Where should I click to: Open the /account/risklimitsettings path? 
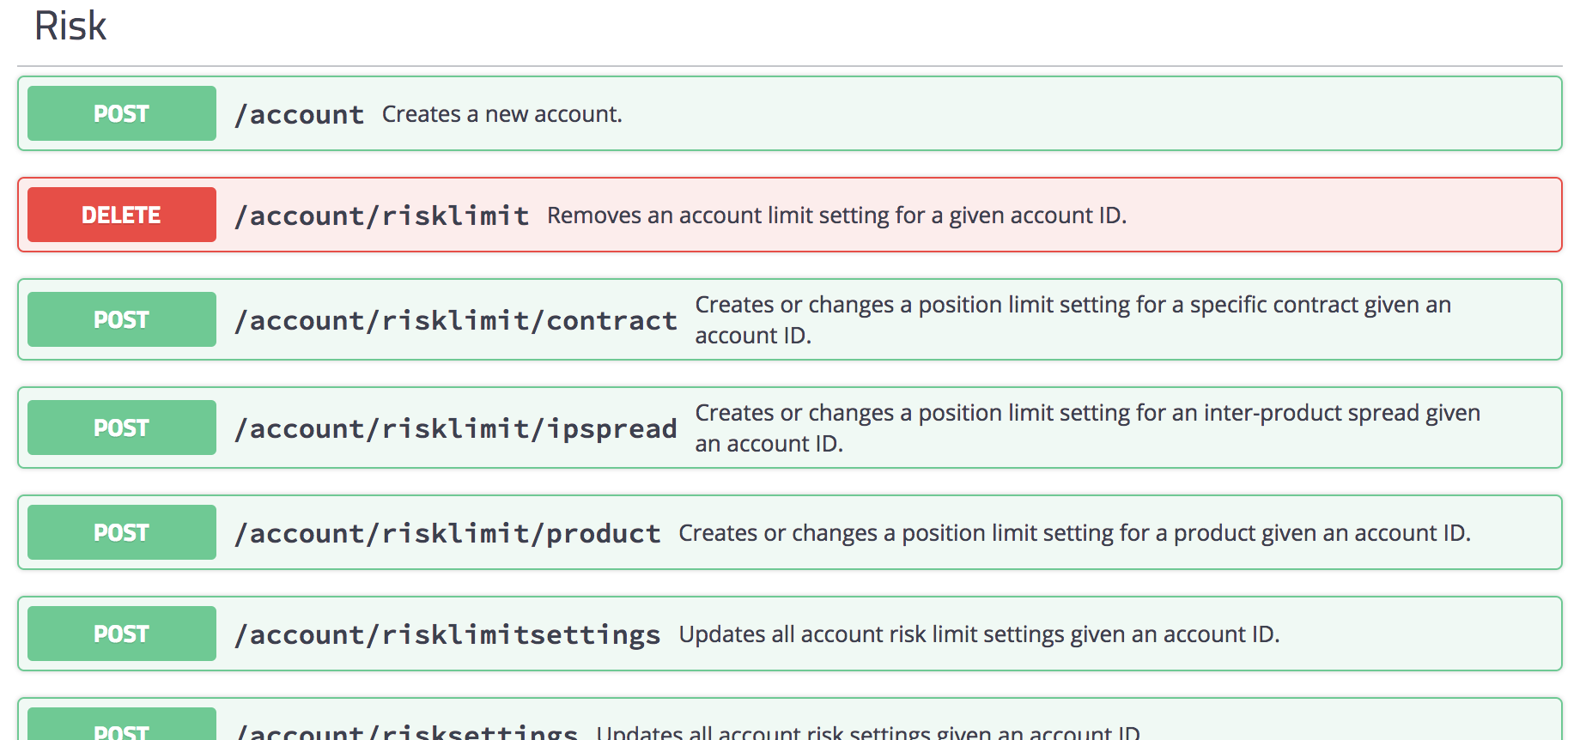point(448,635)
